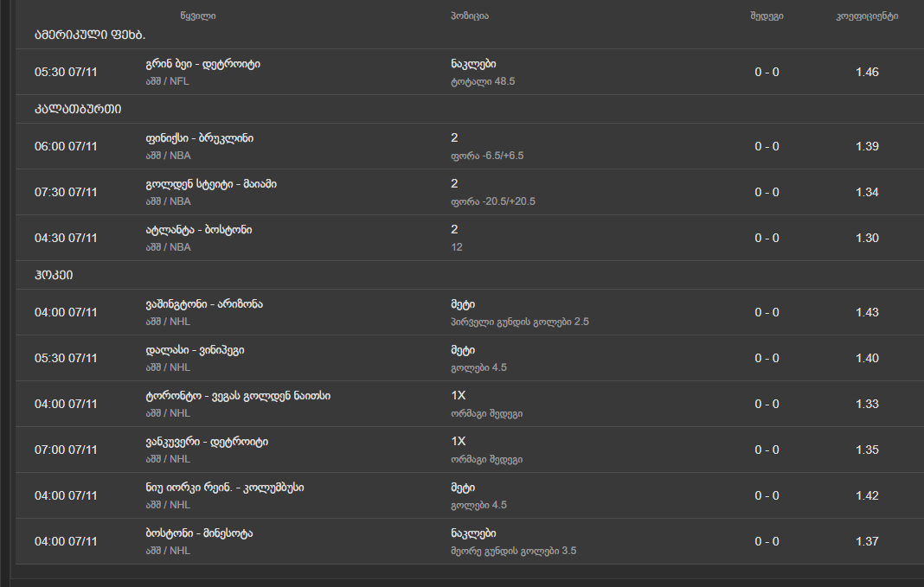Select the კალათბურთი section heading
Viewport: 924px width, 587px height.
pyautogui.click(x=78, y=109)
